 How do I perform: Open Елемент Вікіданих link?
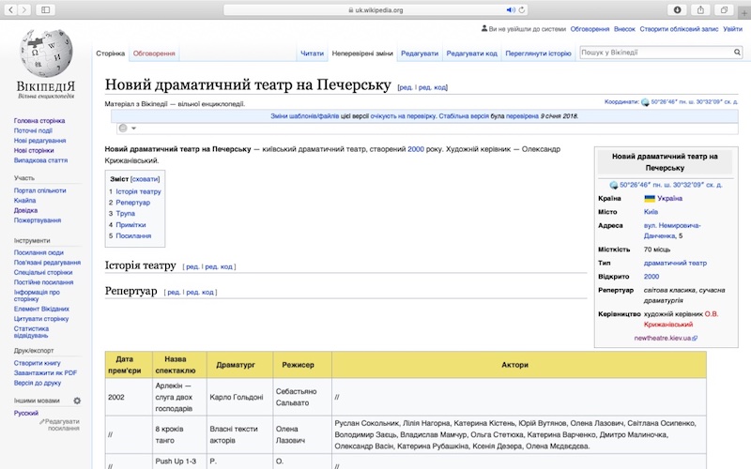41,310
